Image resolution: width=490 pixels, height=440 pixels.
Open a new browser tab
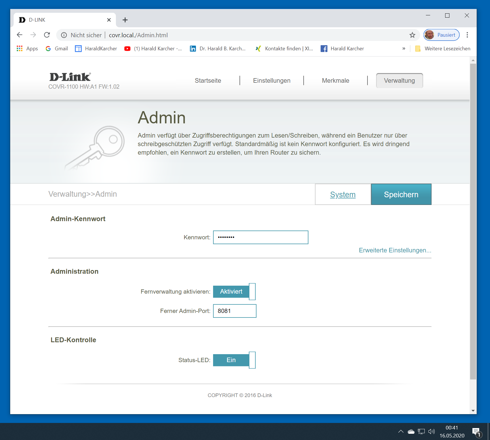(x=125, y=20)
